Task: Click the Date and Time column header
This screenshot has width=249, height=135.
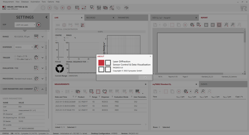Action: (x=61, y=97)
